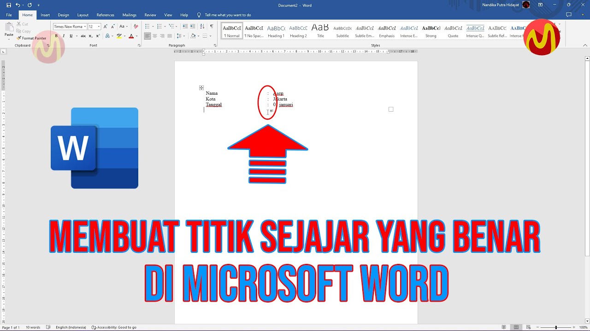The image size is (590, 331).
Task: Toggle Italic formatting
Action: 64,36
